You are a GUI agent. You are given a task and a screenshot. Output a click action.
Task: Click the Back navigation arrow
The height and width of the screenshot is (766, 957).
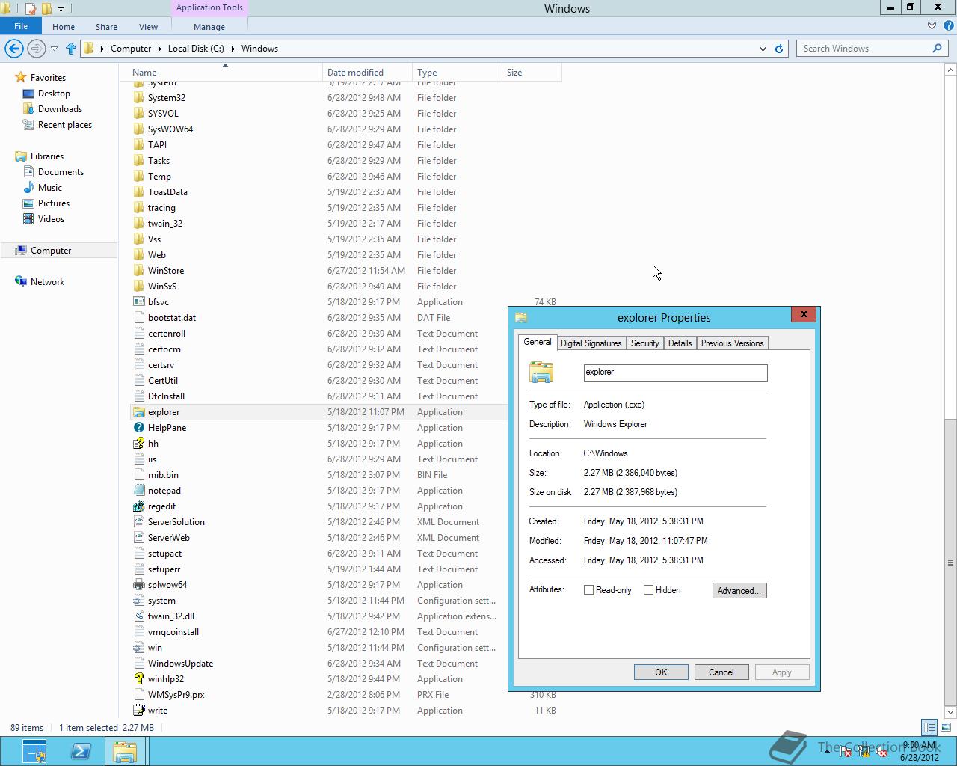(x=13, y=49)
